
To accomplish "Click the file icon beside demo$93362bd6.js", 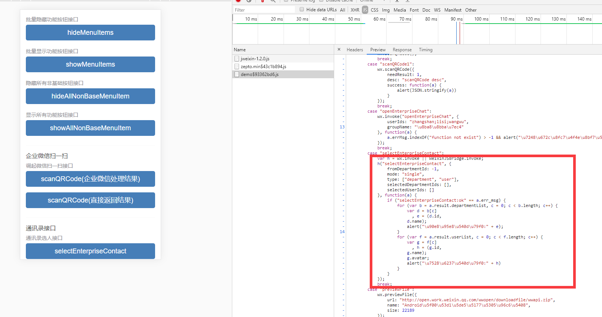I will point(236,74).
